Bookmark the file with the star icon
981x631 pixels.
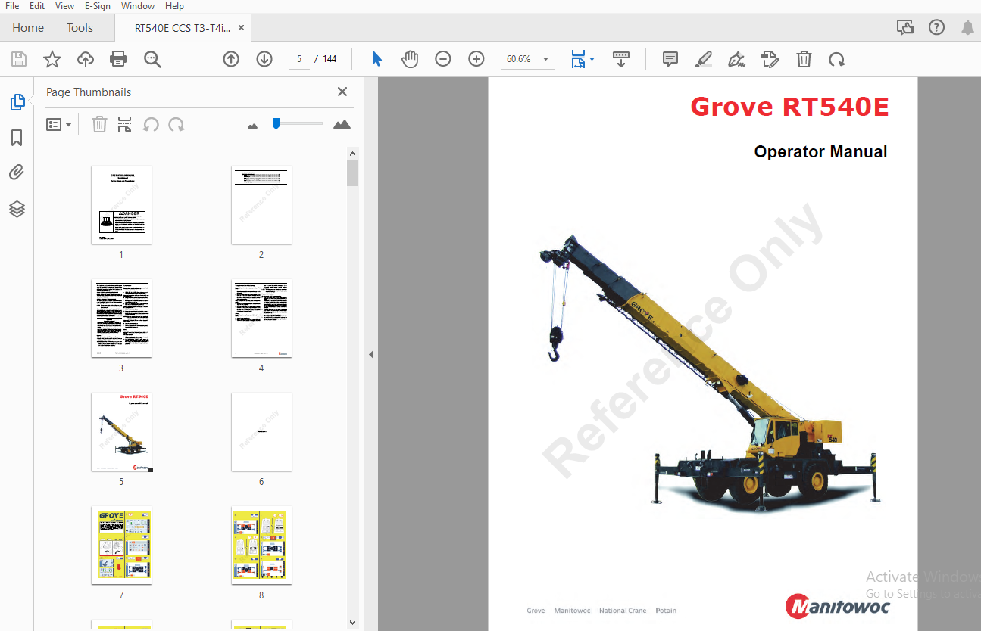click(x=52, y=59)
